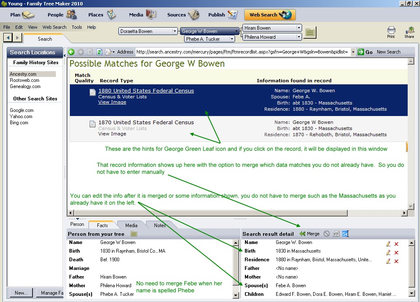This screenshot has height=302, width=420.
Task: Click the Print icon
Action: [391, 32]
